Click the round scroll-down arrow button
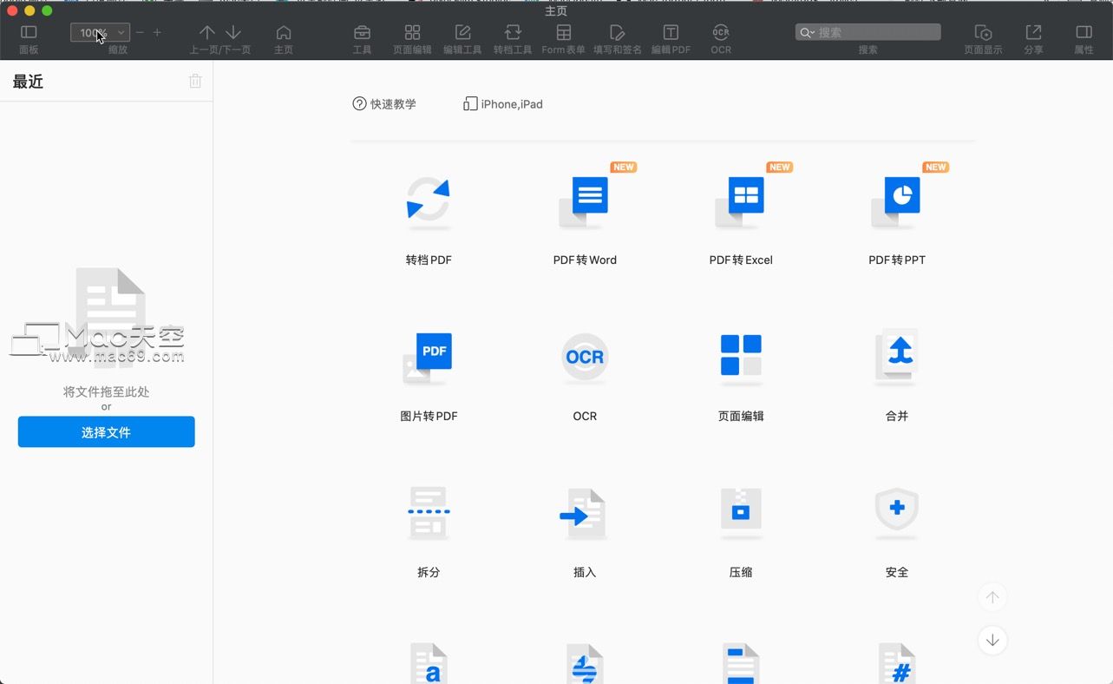 (x=992, y=641)
